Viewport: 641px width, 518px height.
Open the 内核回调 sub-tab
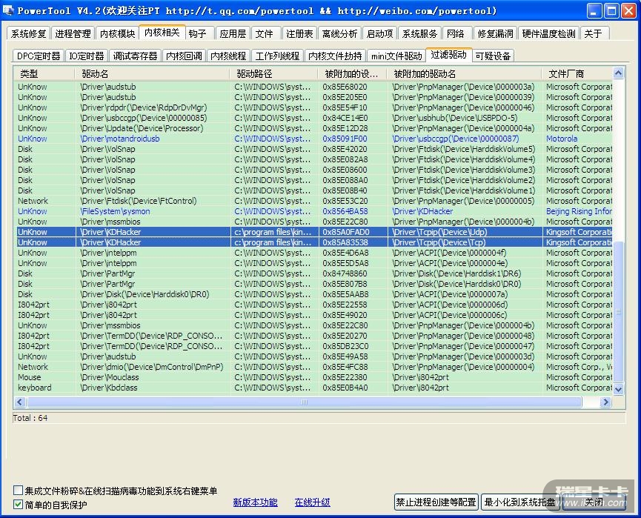[x=184, y=56]
